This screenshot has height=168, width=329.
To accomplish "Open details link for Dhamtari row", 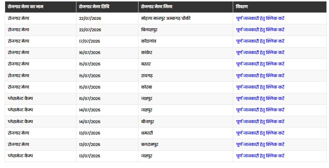I will [x=260, y=133].
